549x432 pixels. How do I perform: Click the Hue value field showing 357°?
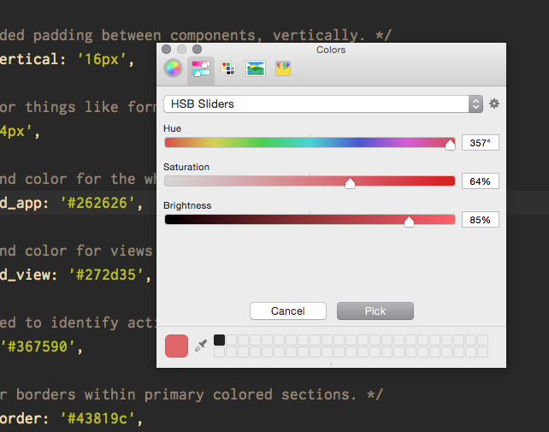(481, 143)
